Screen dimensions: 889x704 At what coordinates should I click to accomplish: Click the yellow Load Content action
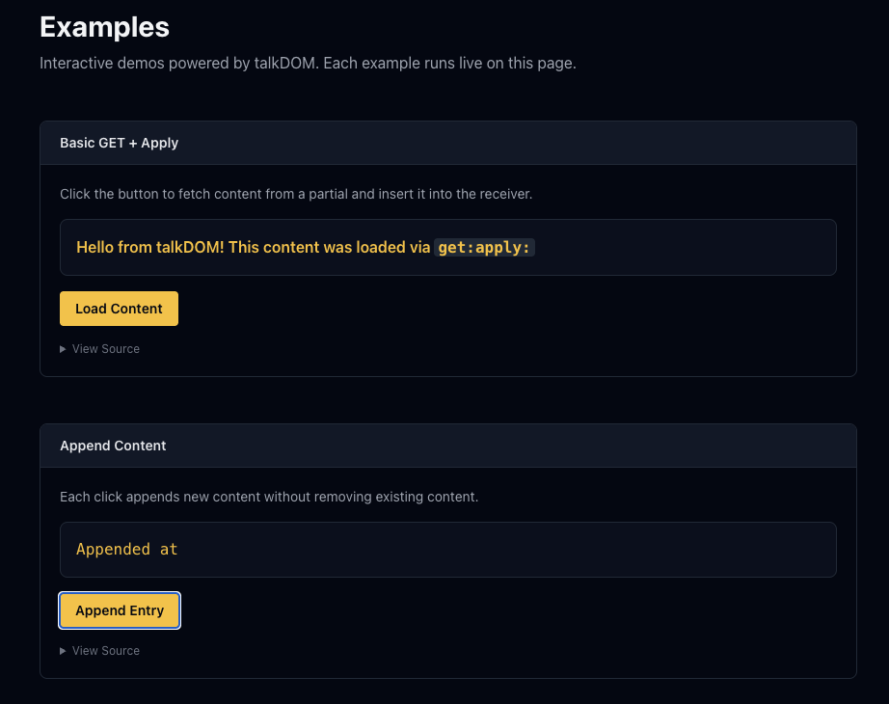click(x=119, y=308)
